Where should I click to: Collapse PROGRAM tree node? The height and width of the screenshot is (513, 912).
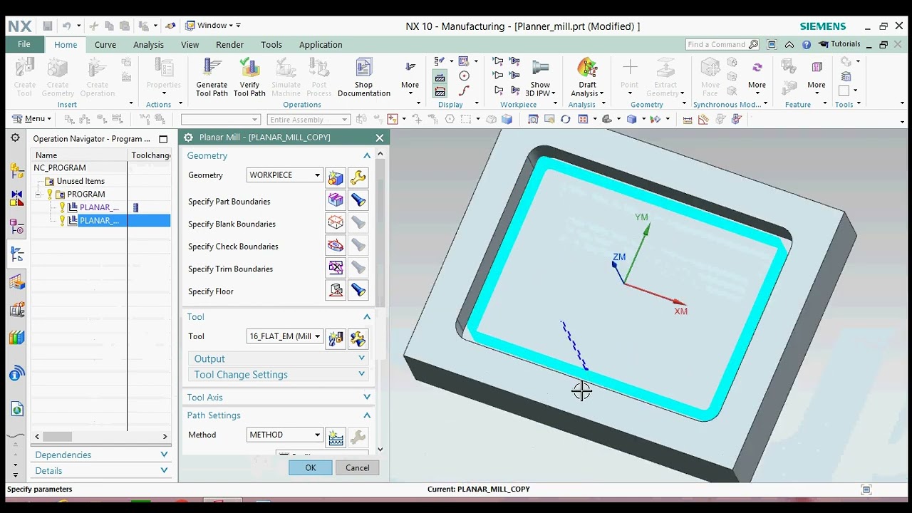coord(38,195)
